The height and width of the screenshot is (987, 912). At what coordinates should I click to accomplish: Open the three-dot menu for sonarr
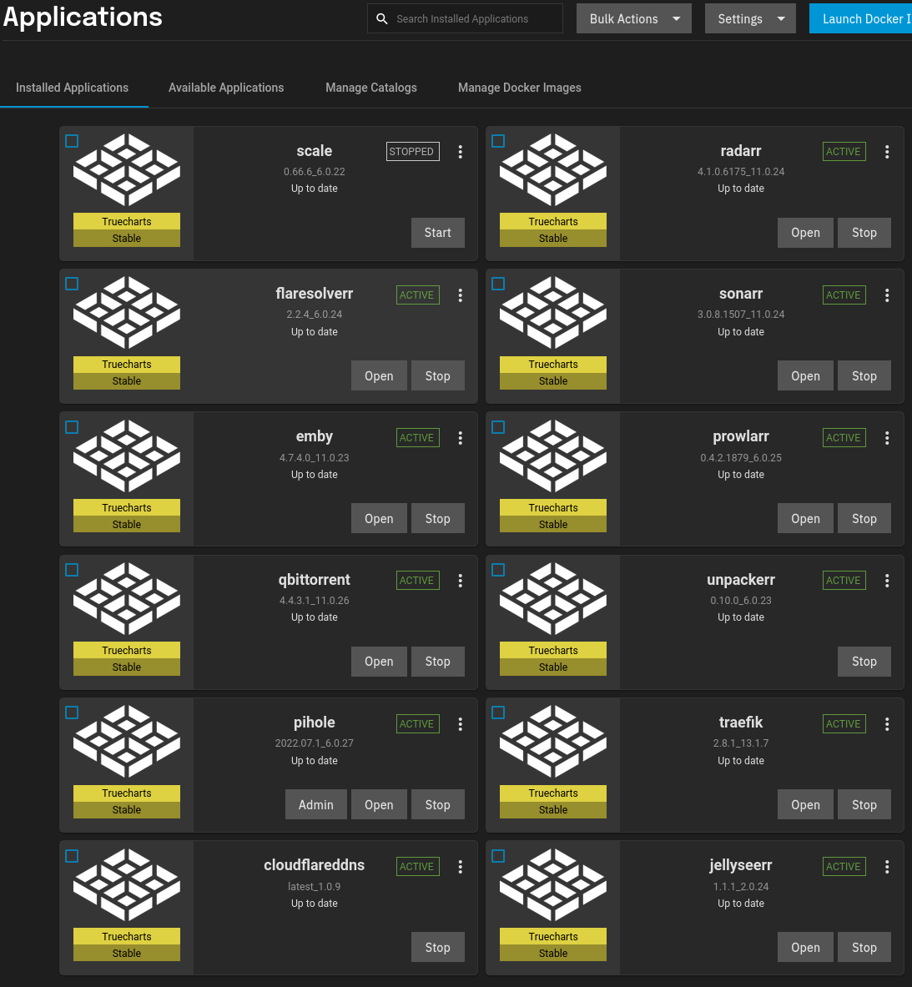[887, 295]
